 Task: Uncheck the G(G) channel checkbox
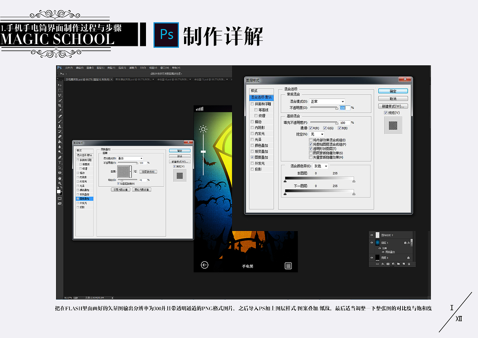tap(325, 128)
